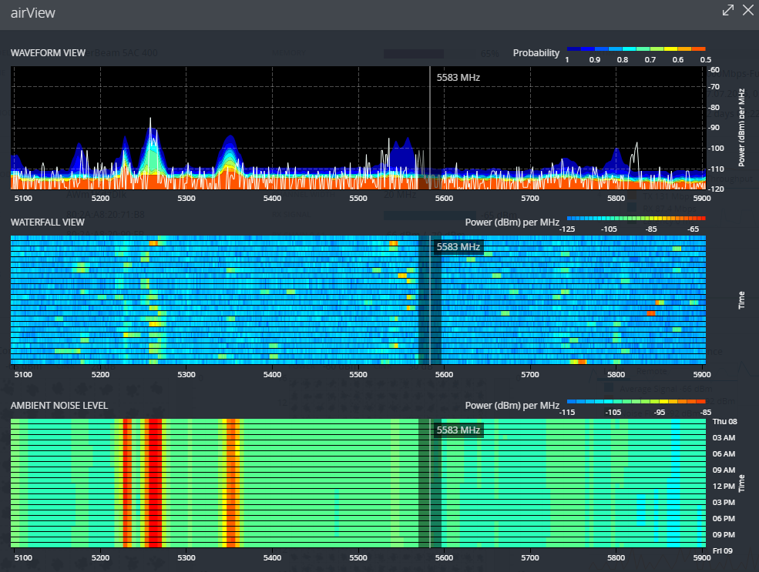The height and width of the screenshot is (572, 759).
Task: Click the airView title text
Action: click(x=32, y=13)
